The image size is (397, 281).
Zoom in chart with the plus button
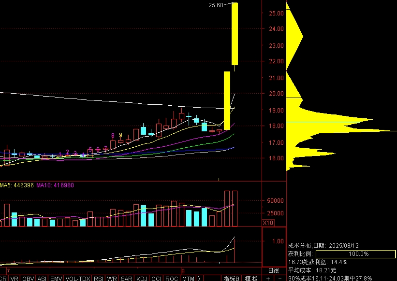(x=268, y=279)
